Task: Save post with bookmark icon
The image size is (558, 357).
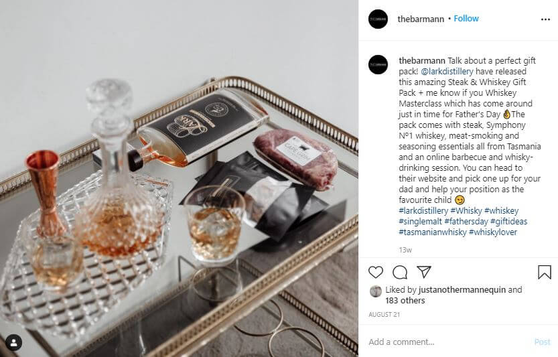Action: (545, 273)
